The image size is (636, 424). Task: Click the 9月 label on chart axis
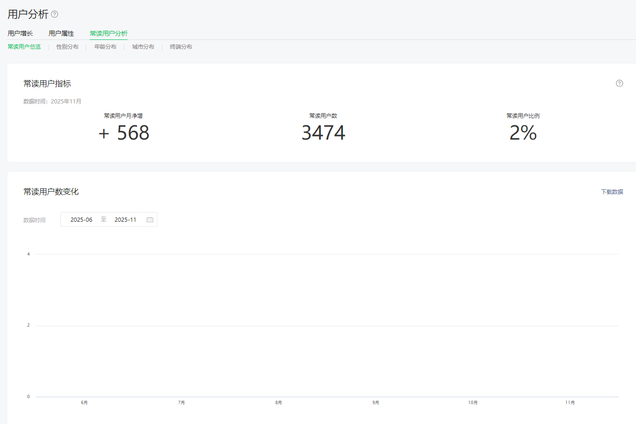pyautogui.click(x=376, y=403)
